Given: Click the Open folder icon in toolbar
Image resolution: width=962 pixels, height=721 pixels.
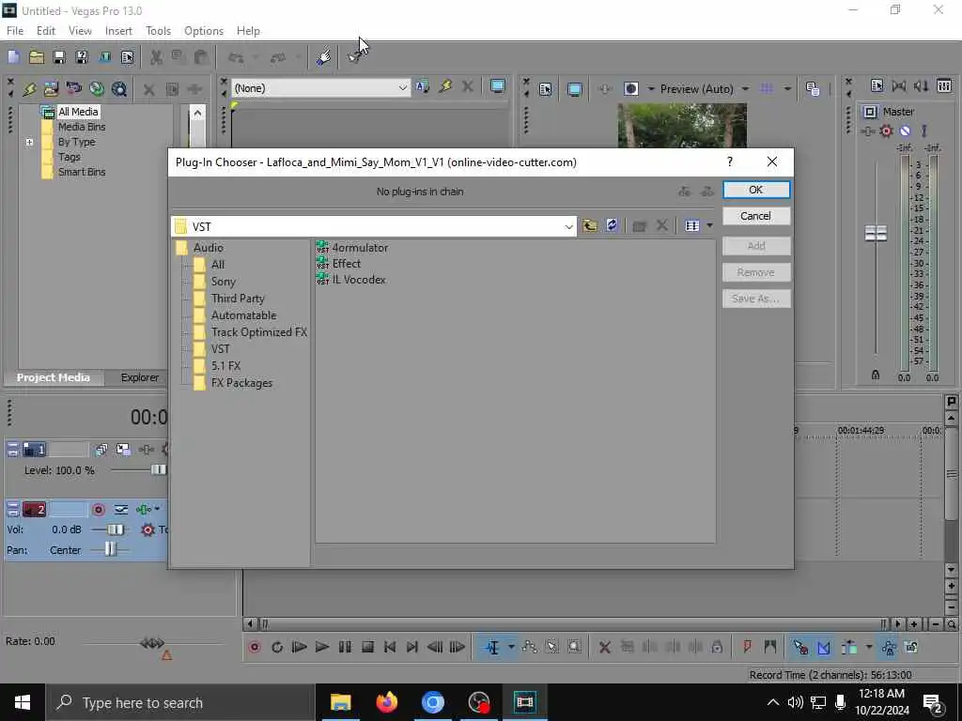Looking at the screenshot, I should [x=37, y=57].
